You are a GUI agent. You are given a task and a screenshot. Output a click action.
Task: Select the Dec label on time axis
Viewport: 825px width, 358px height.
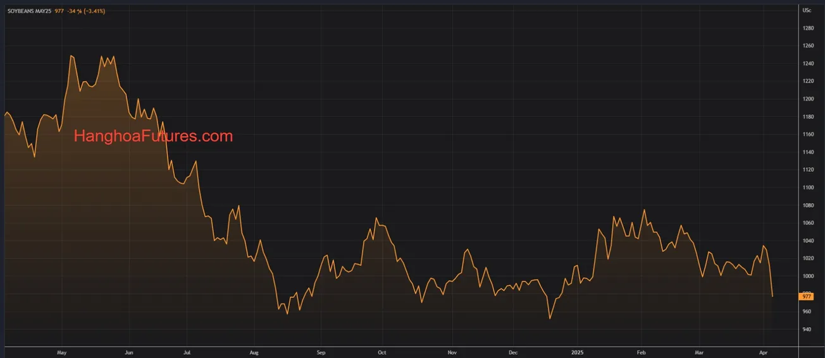coord(513,352)
